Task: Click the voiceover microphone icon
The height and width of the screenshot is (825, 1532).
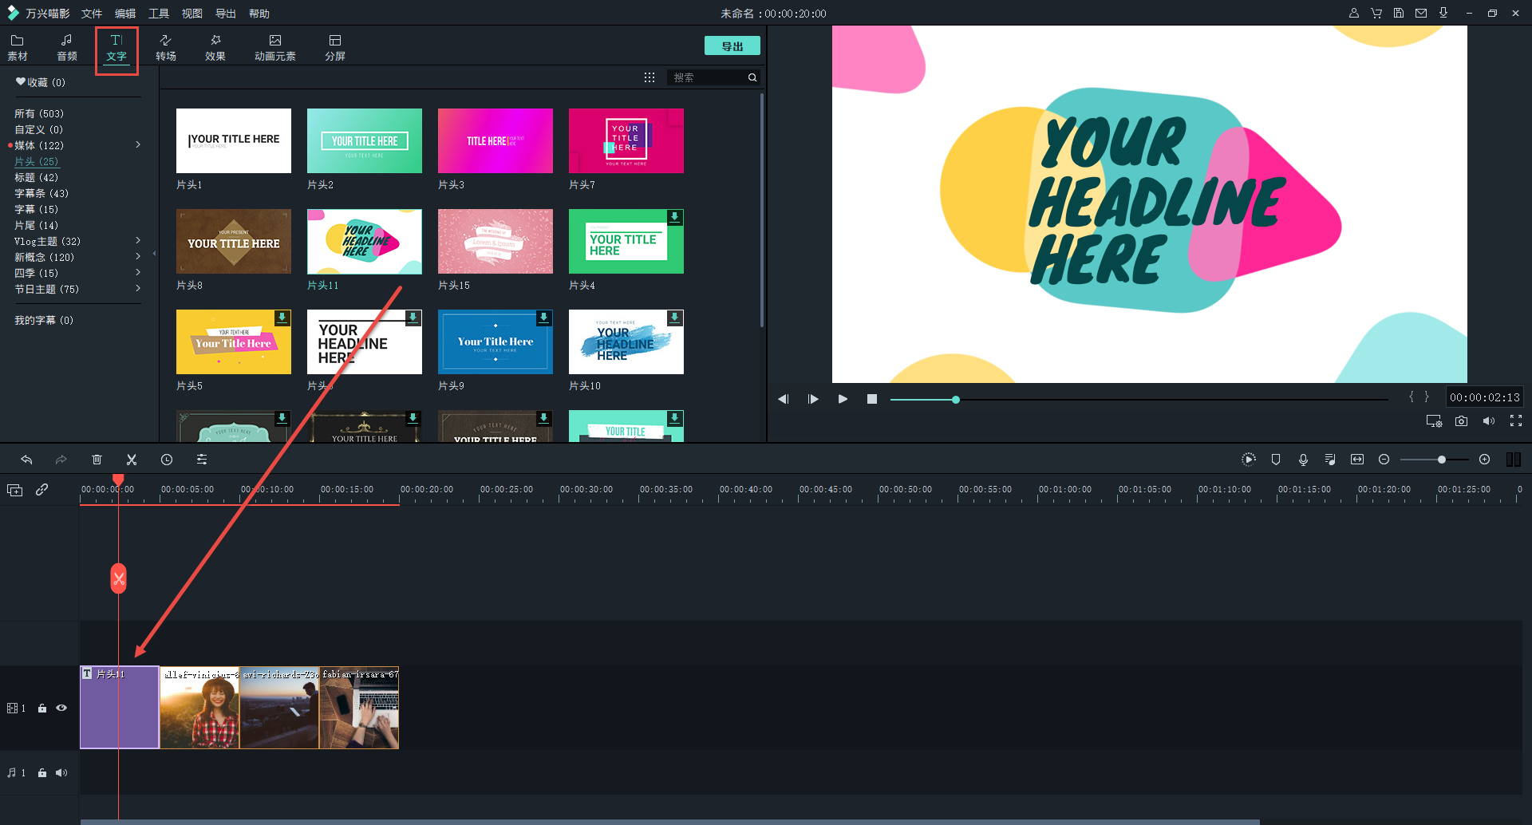Action: pos(1303,460)
